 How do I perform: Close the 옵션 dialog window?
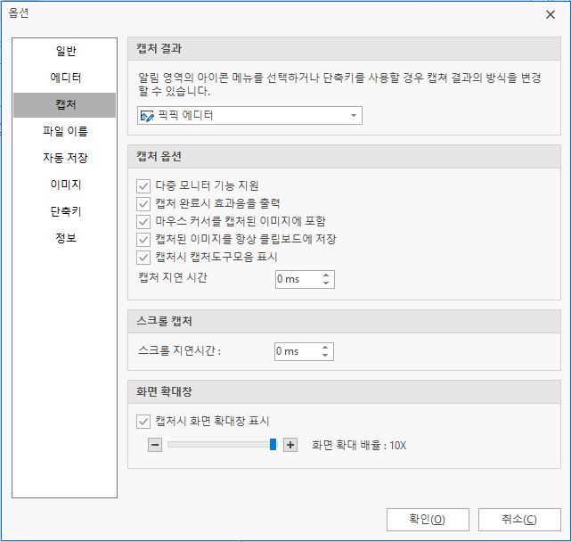click(551, 14)
